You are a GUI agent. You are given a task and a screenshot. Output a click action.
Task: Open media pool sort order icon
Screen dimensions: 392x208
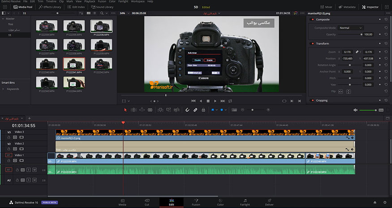(x=81, y=13)
